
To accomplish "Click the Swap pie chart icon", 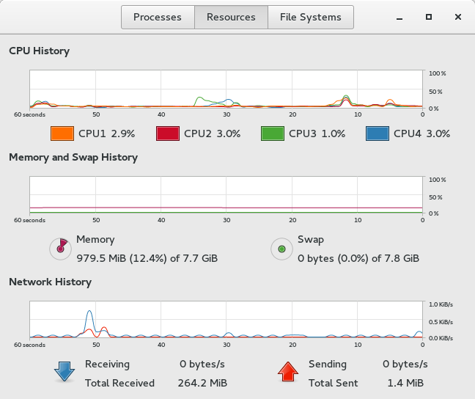I will click(281, 249).
